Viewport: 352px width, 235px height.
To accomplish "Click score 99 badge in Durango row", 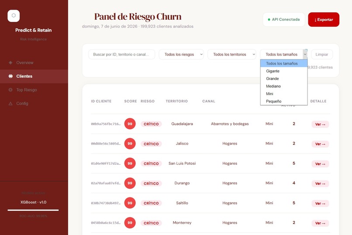I will pyautogui.click(x=130, y=183).
